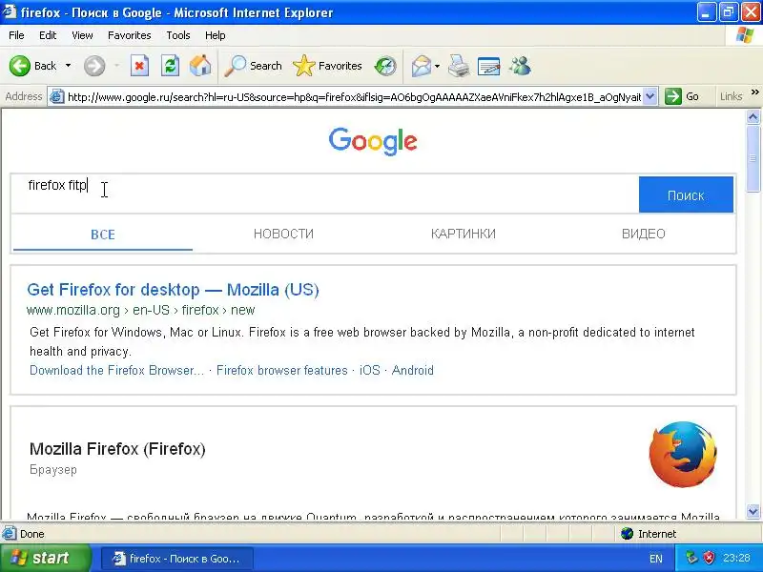Click the Браузер subtitle text
This screenshot has width=763, height=572.
[53, 470]
